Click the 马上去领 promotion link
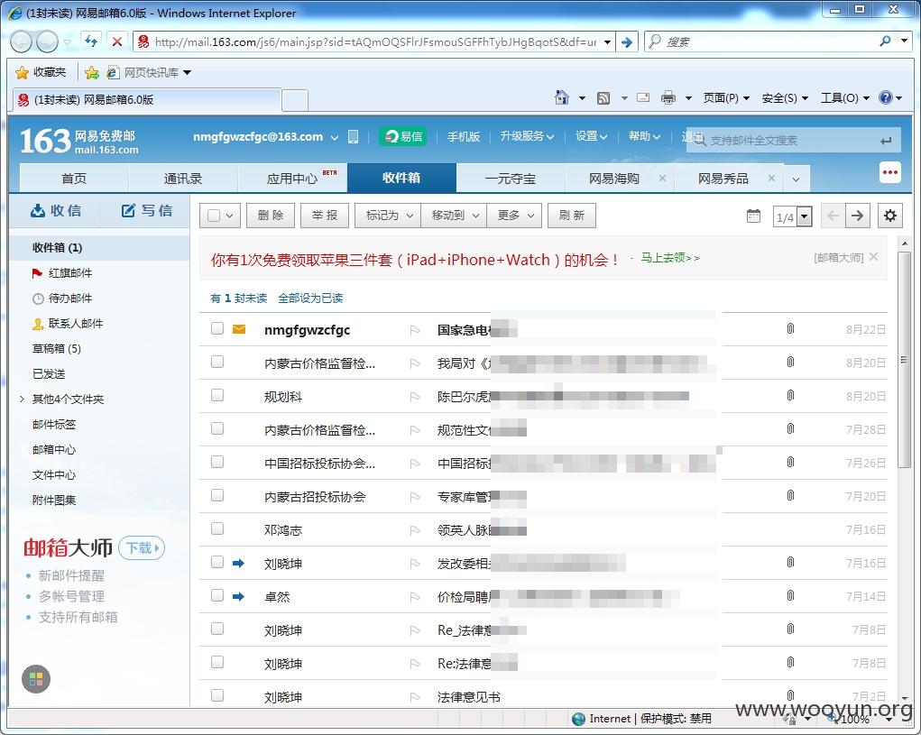This screenshot has height=735, width=921. click(x=669, y=257)
